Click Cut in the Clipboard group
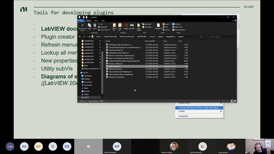274x154 pixels. coord(101,24)
